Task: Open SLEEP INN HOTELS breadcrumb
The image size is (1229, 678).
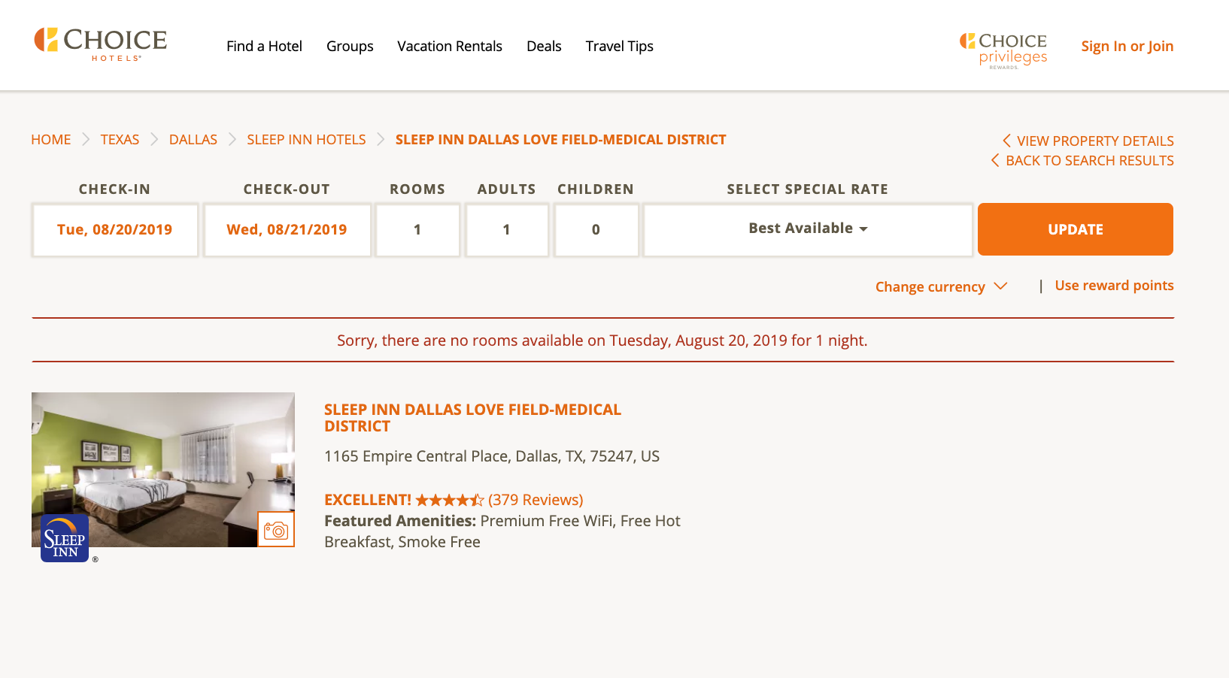Action: 306,140
